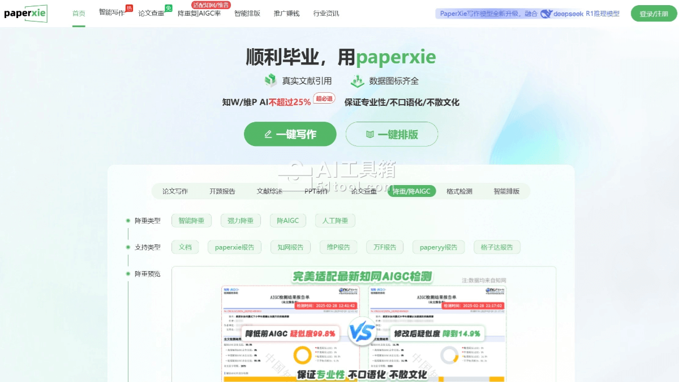Click the green cube icon beside 真实文献引用

[271, 81]
